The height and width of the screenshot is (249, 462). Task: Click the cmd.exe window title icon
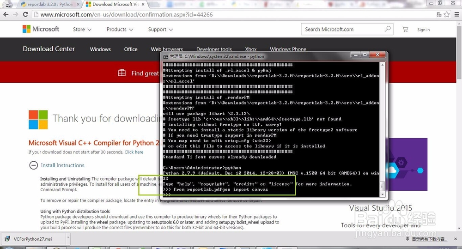click(x=165, y=56)
